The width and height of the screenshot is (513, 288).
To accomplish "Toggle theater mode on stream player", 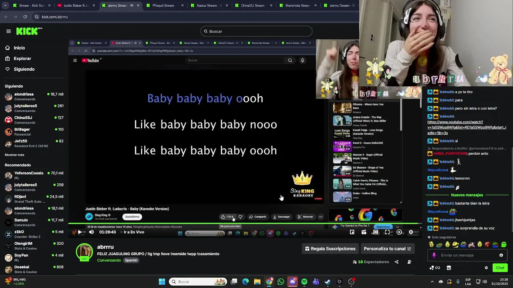I will click(x=376, y=232).
